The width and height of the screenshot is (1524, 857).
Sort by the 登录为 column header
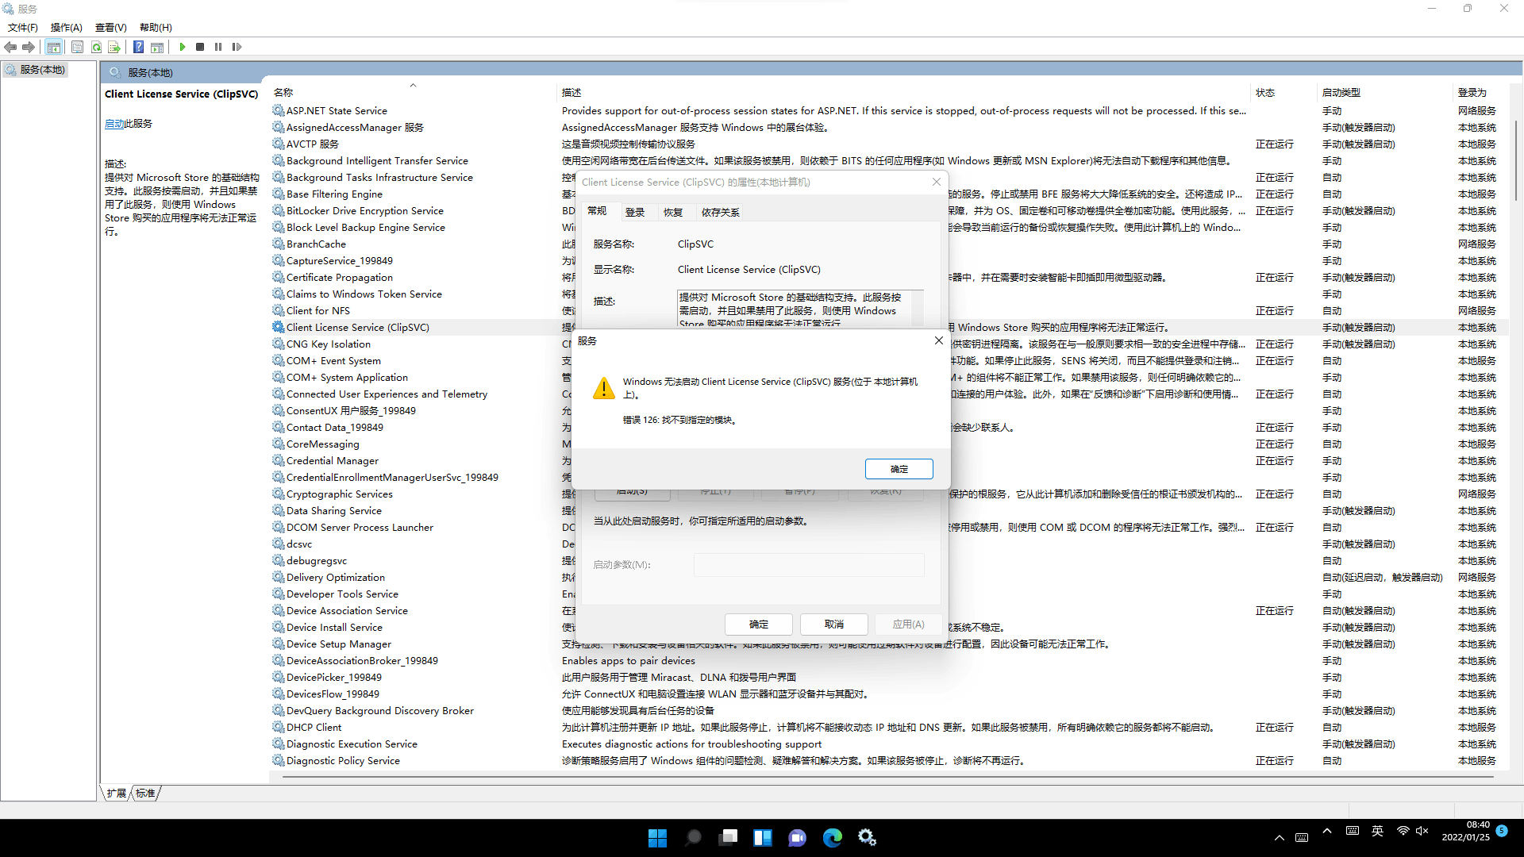pos(1480,93)
